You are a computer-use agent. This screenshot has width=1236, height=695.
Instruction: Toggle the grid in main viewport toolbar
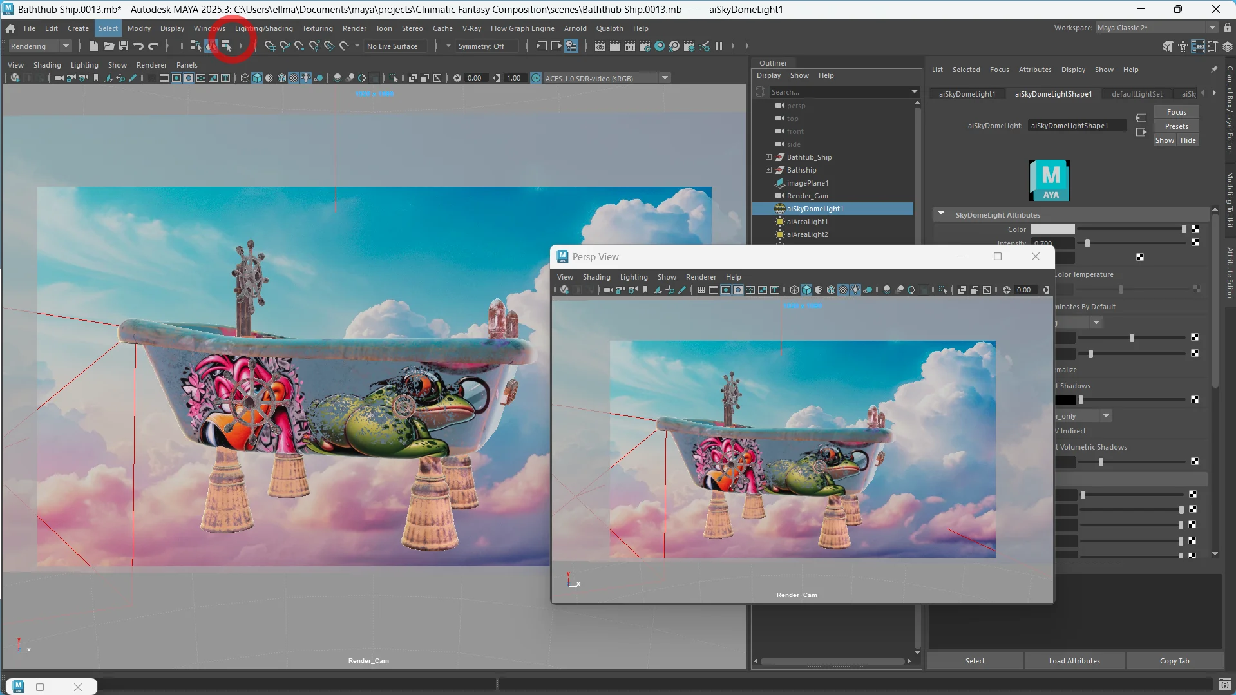(152, 78)
